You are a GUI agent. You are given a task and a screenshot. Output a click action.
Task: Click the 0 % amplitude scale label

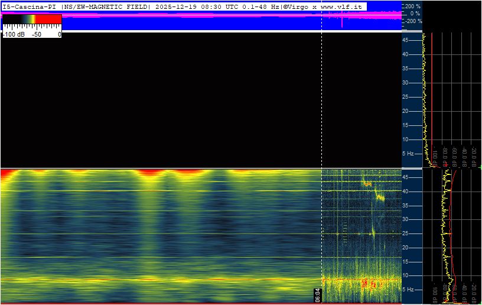415,14
